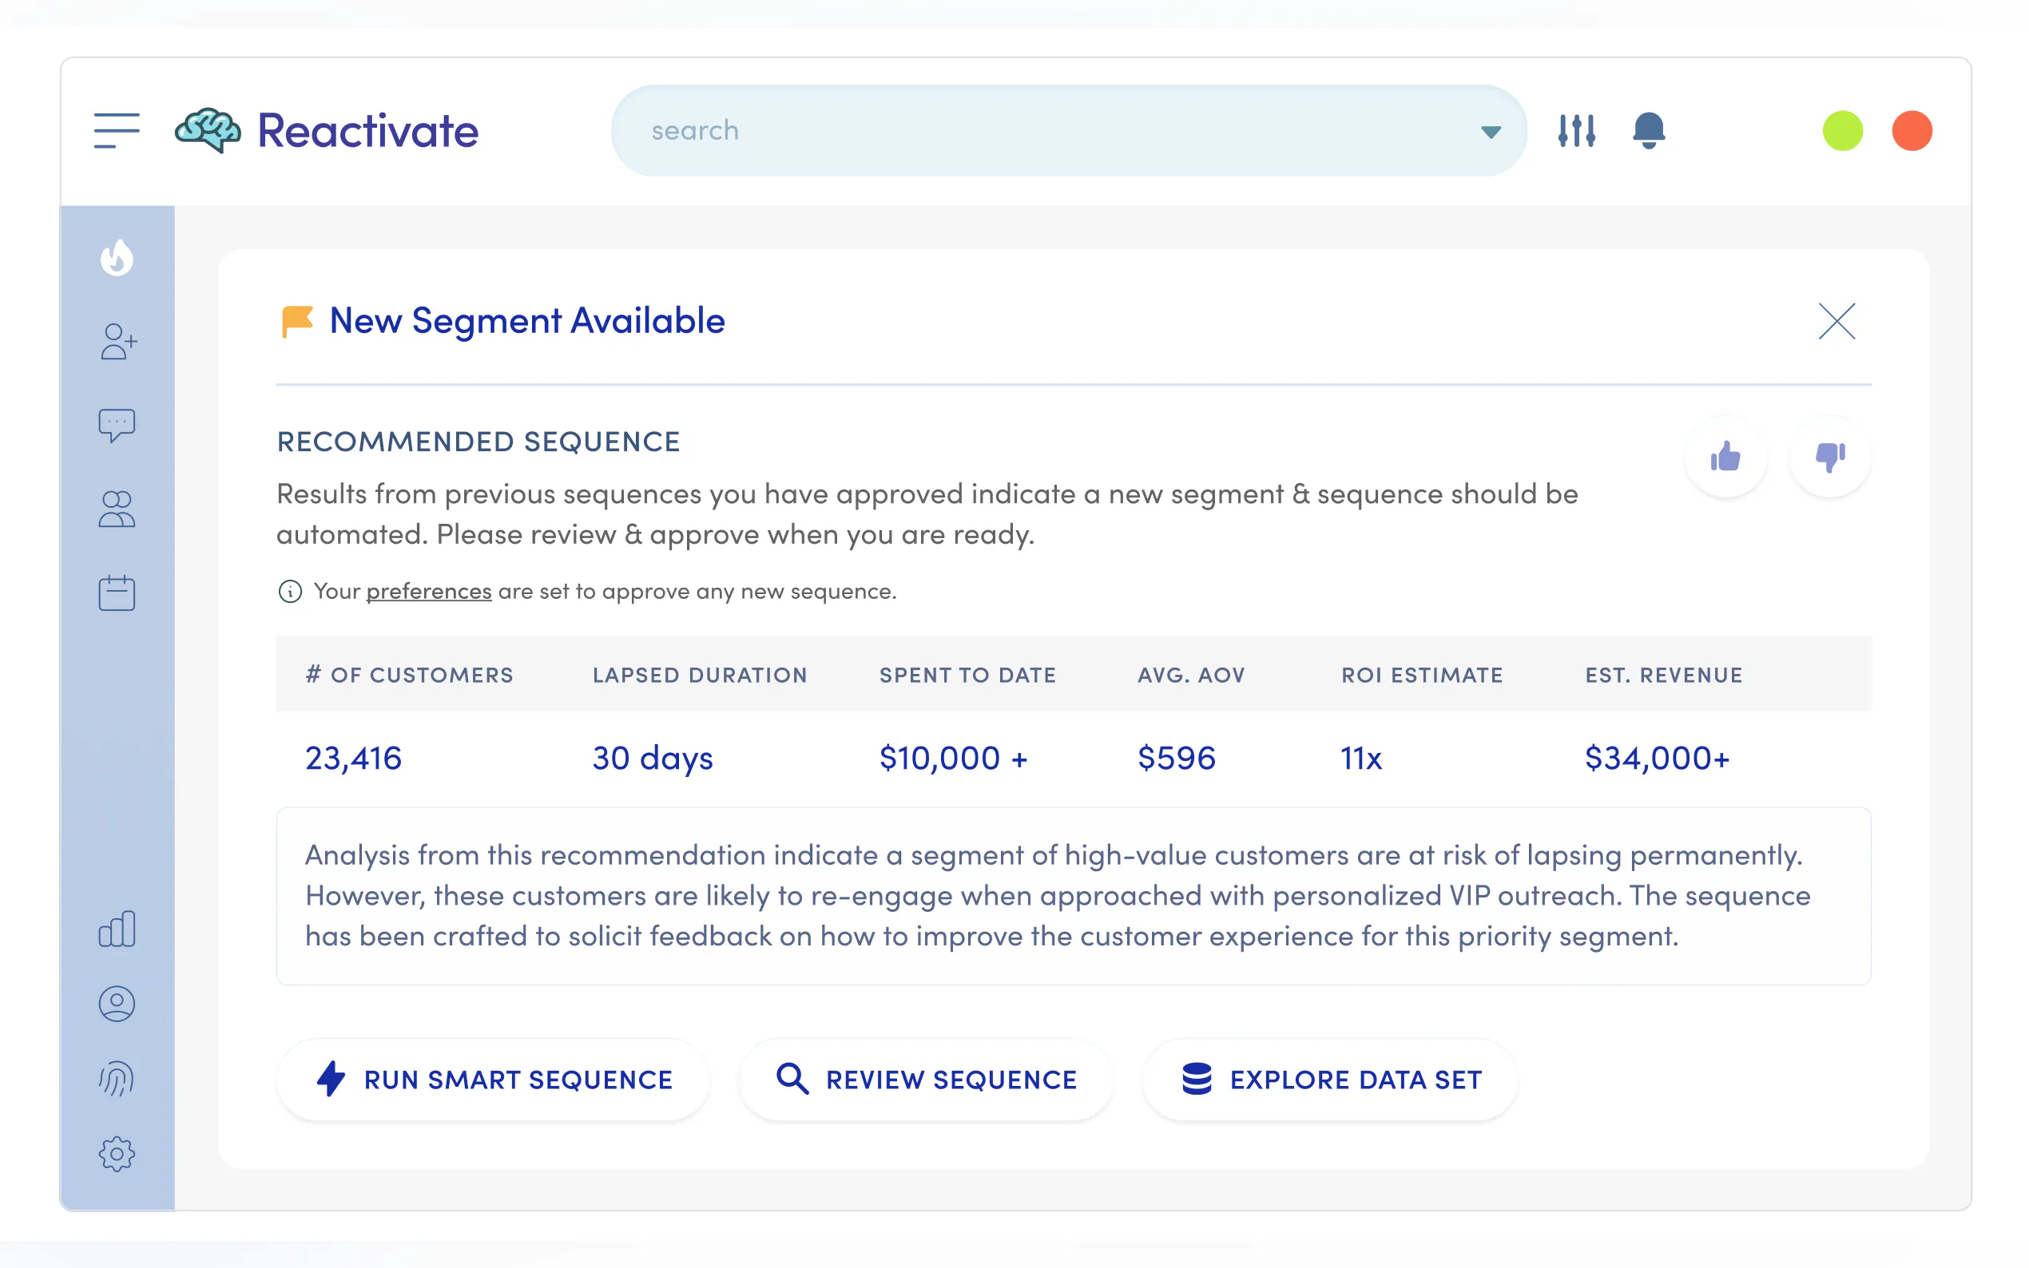2029x1268 pixels.
Task: Give thumbs down to recommended sequence
Action: (1829, 457)
